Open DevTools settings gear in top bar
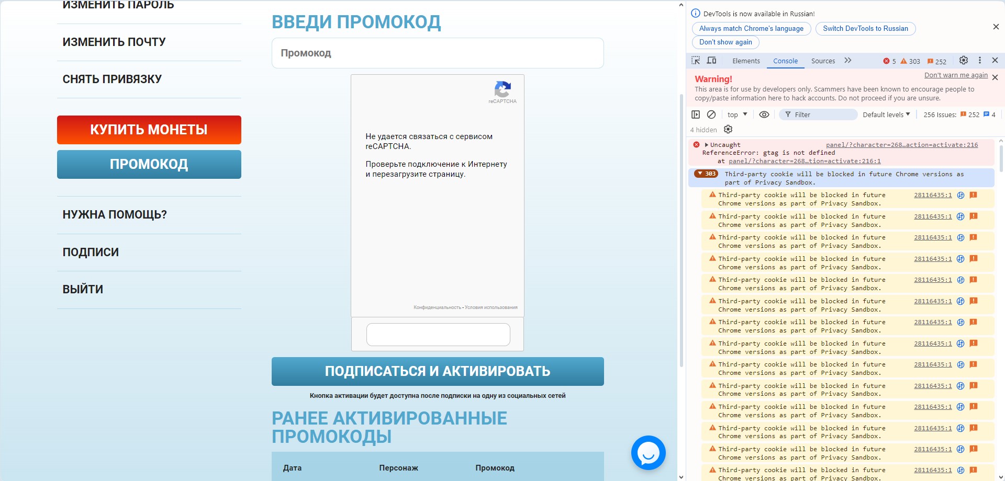1005x481 pixels. click(x=963, y=61)
